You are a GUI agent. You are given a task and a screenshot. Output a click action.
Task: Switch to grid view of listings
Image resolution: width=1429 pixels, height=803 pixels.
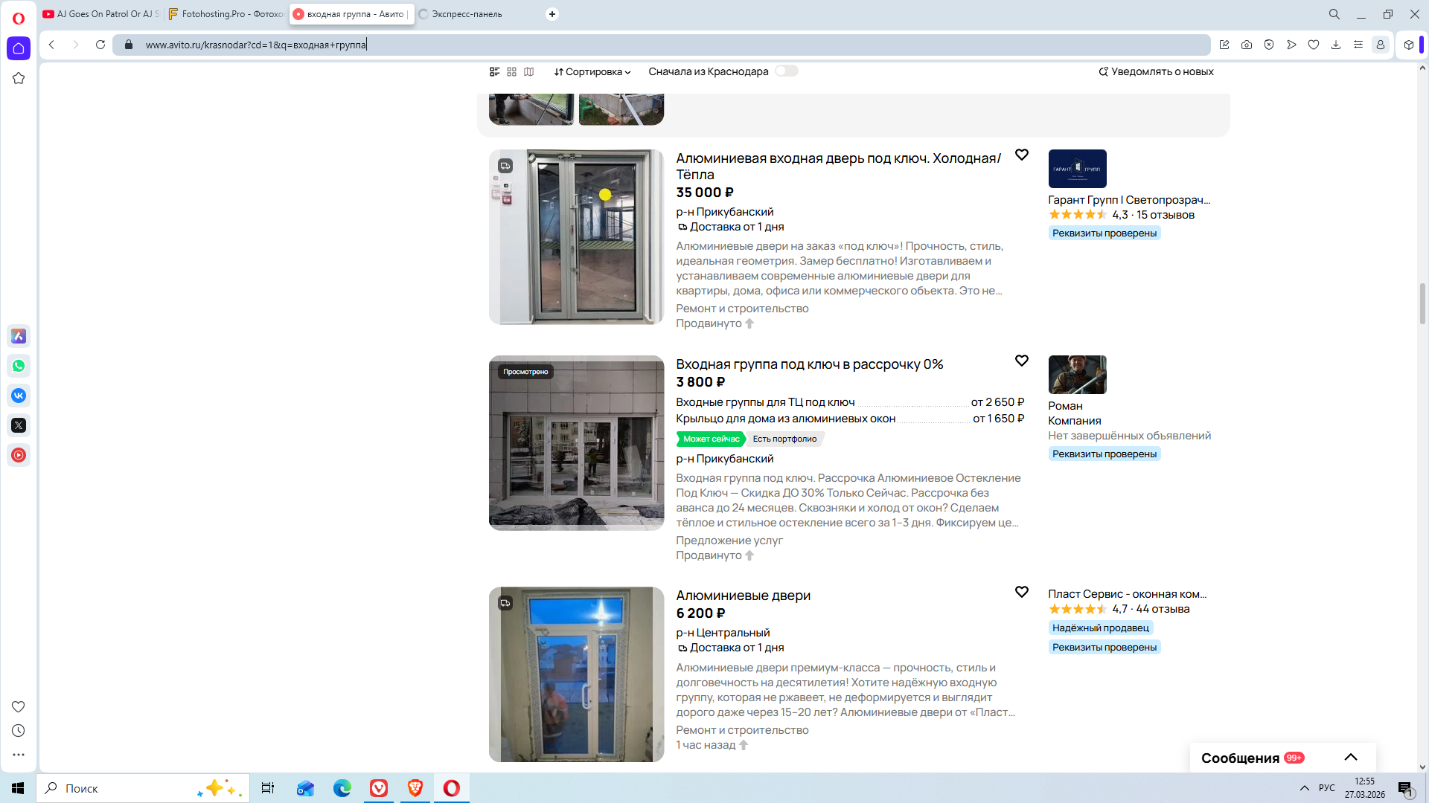click(511, 71)
